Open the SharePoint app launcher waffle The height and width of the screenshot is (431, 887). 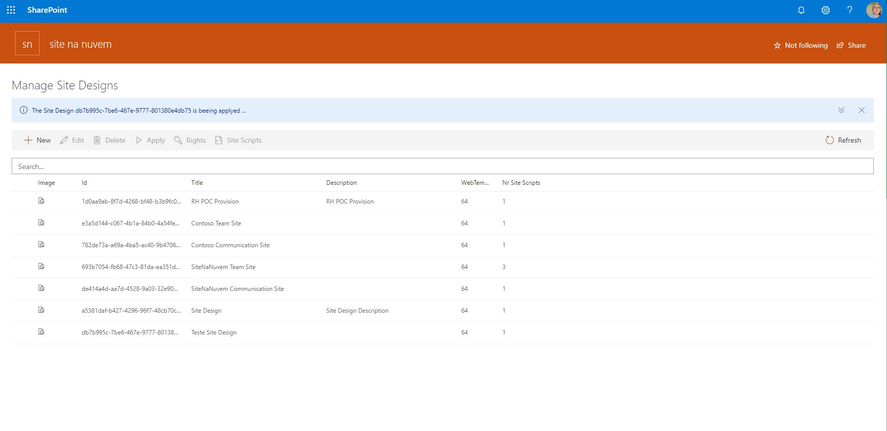(11, 10)
